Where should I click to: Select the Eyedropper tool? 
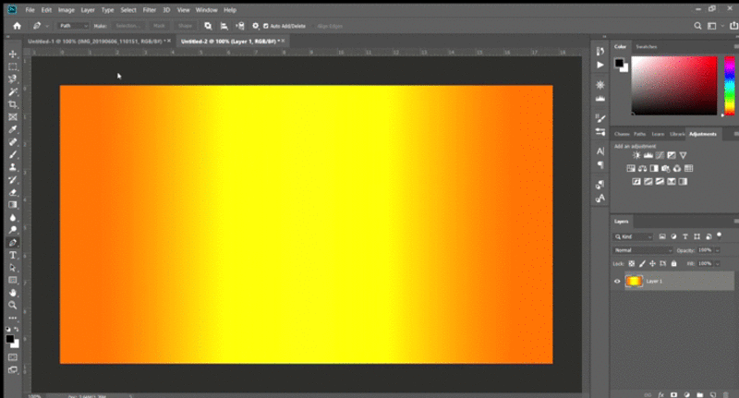[13, 129]
